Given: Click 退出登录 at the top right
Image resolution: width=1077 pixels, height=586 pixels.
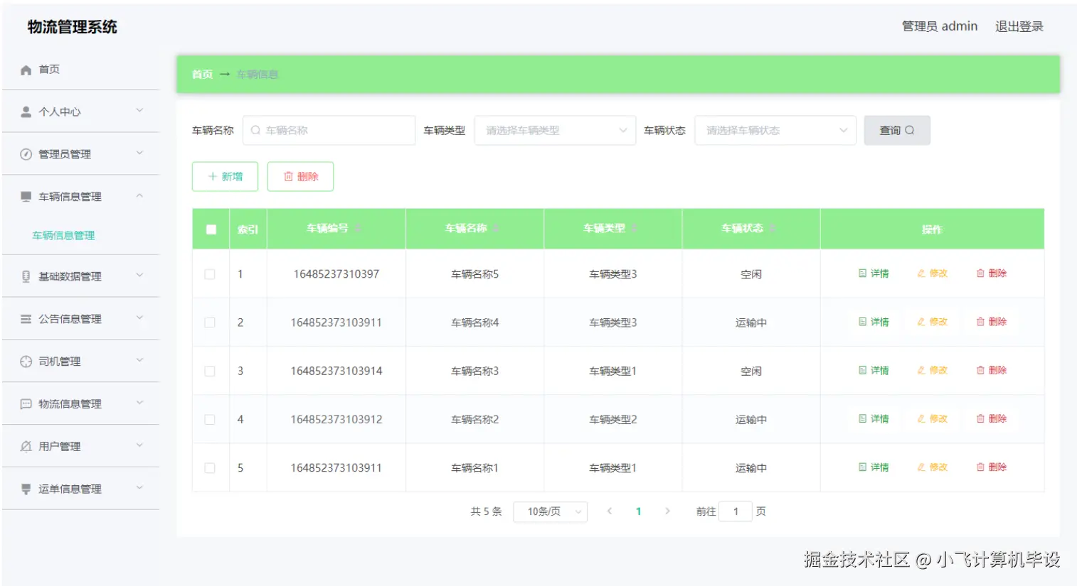Looking at the screenshot, I should 1019,26.
